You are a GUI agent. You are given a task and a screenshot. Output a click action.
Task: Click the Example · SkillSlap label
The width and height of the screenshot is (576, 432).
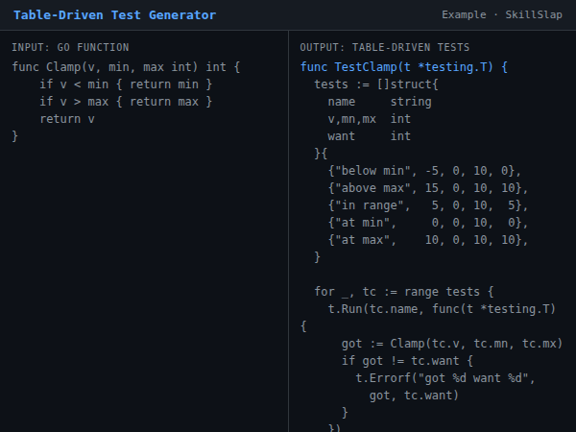coord(503,15)
